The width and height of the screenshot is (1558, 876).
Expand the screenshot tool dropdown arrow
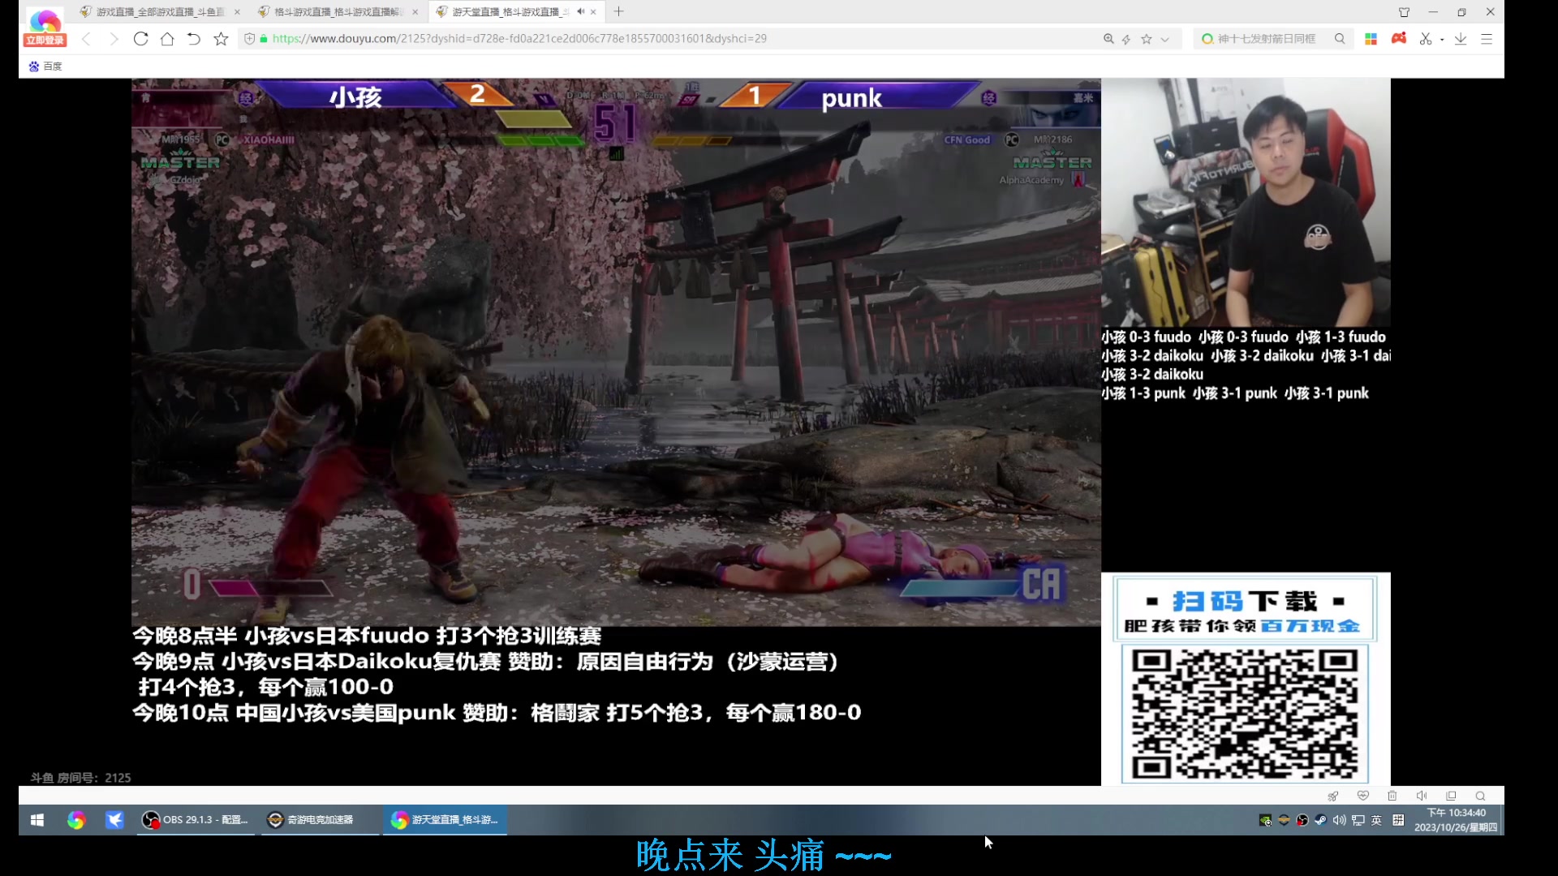(1442, 39)
